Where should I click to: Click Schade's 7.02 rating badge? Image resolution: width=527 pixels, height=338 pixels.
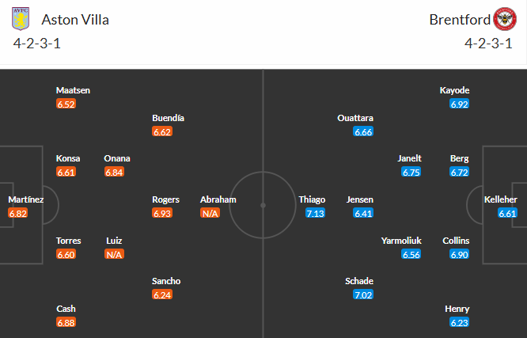[363, 295]
